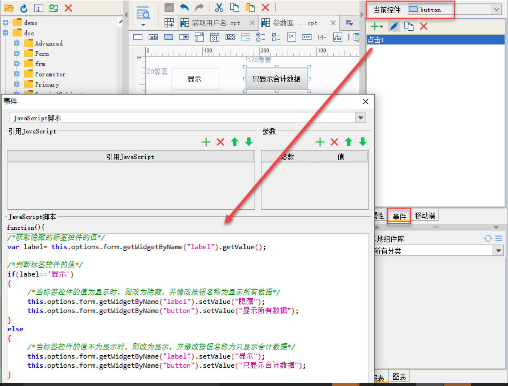The image size is (508, 386).
Task: Click the red X in the 参数 section
Action: tap(334, 142)
